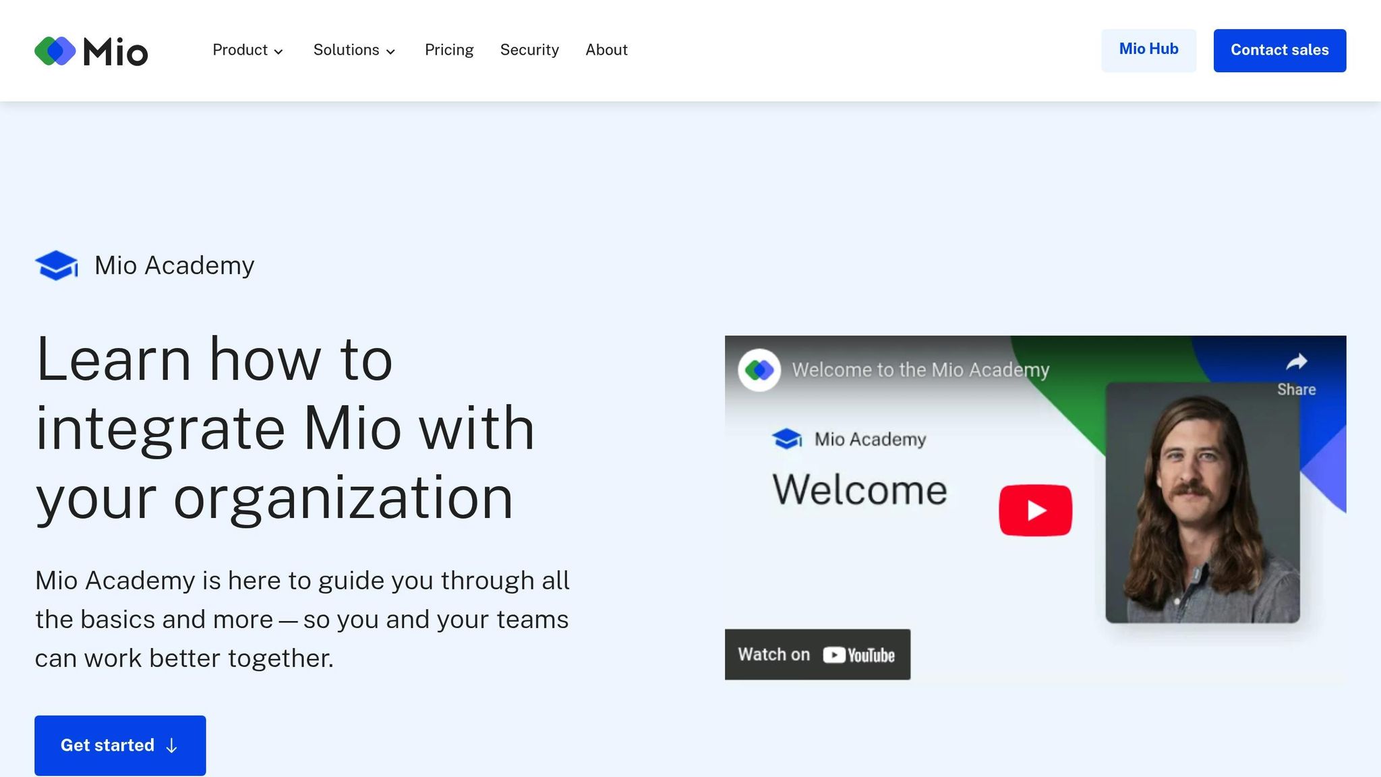Click the Mio Academy description paragraph
This screenshot has height=777, width=1381.
[x=302, y=619]
